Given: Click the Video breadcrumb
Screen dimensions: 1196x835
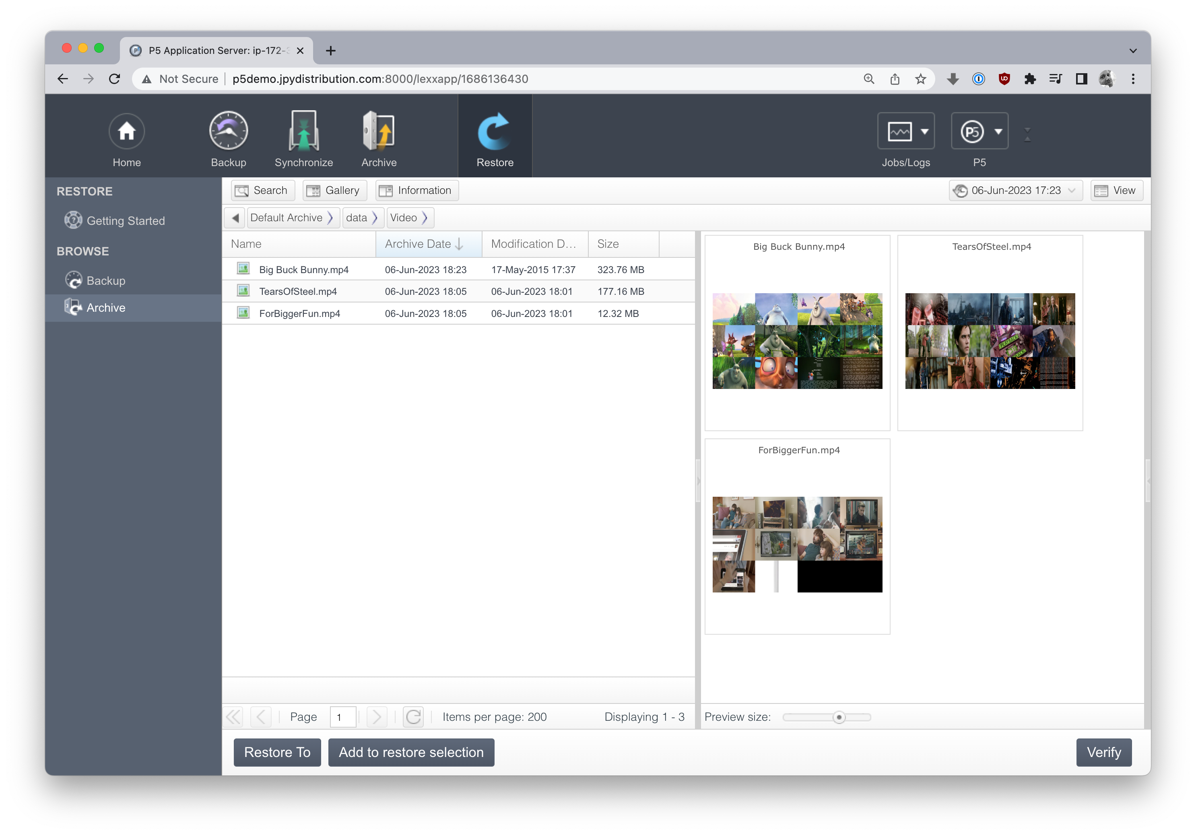Looking at the screenshot, I should click(x=403, y=218).
